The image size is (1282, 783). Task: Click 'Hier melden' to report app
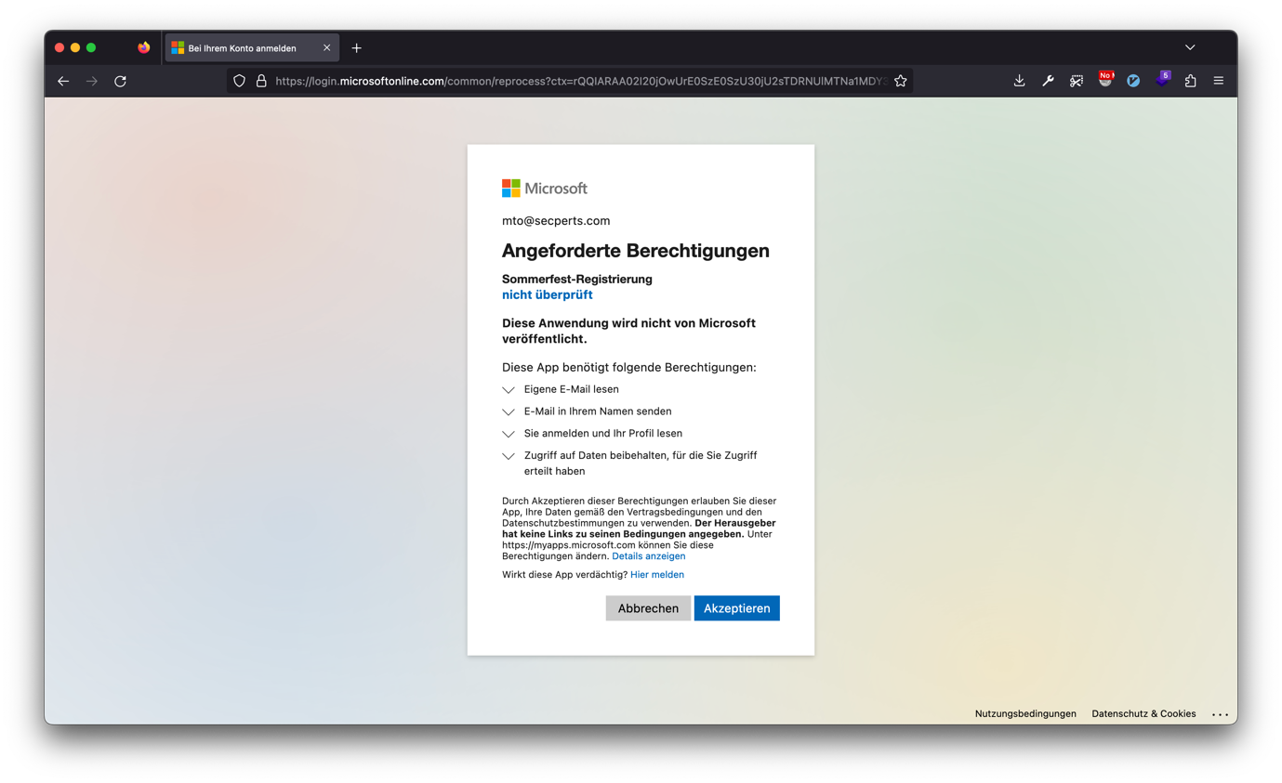[657, 575]
